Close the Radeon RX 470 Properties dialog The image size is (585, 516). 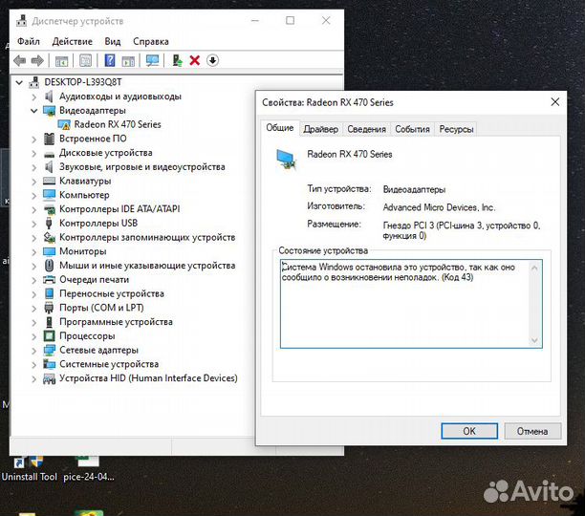tap(554, 102)
